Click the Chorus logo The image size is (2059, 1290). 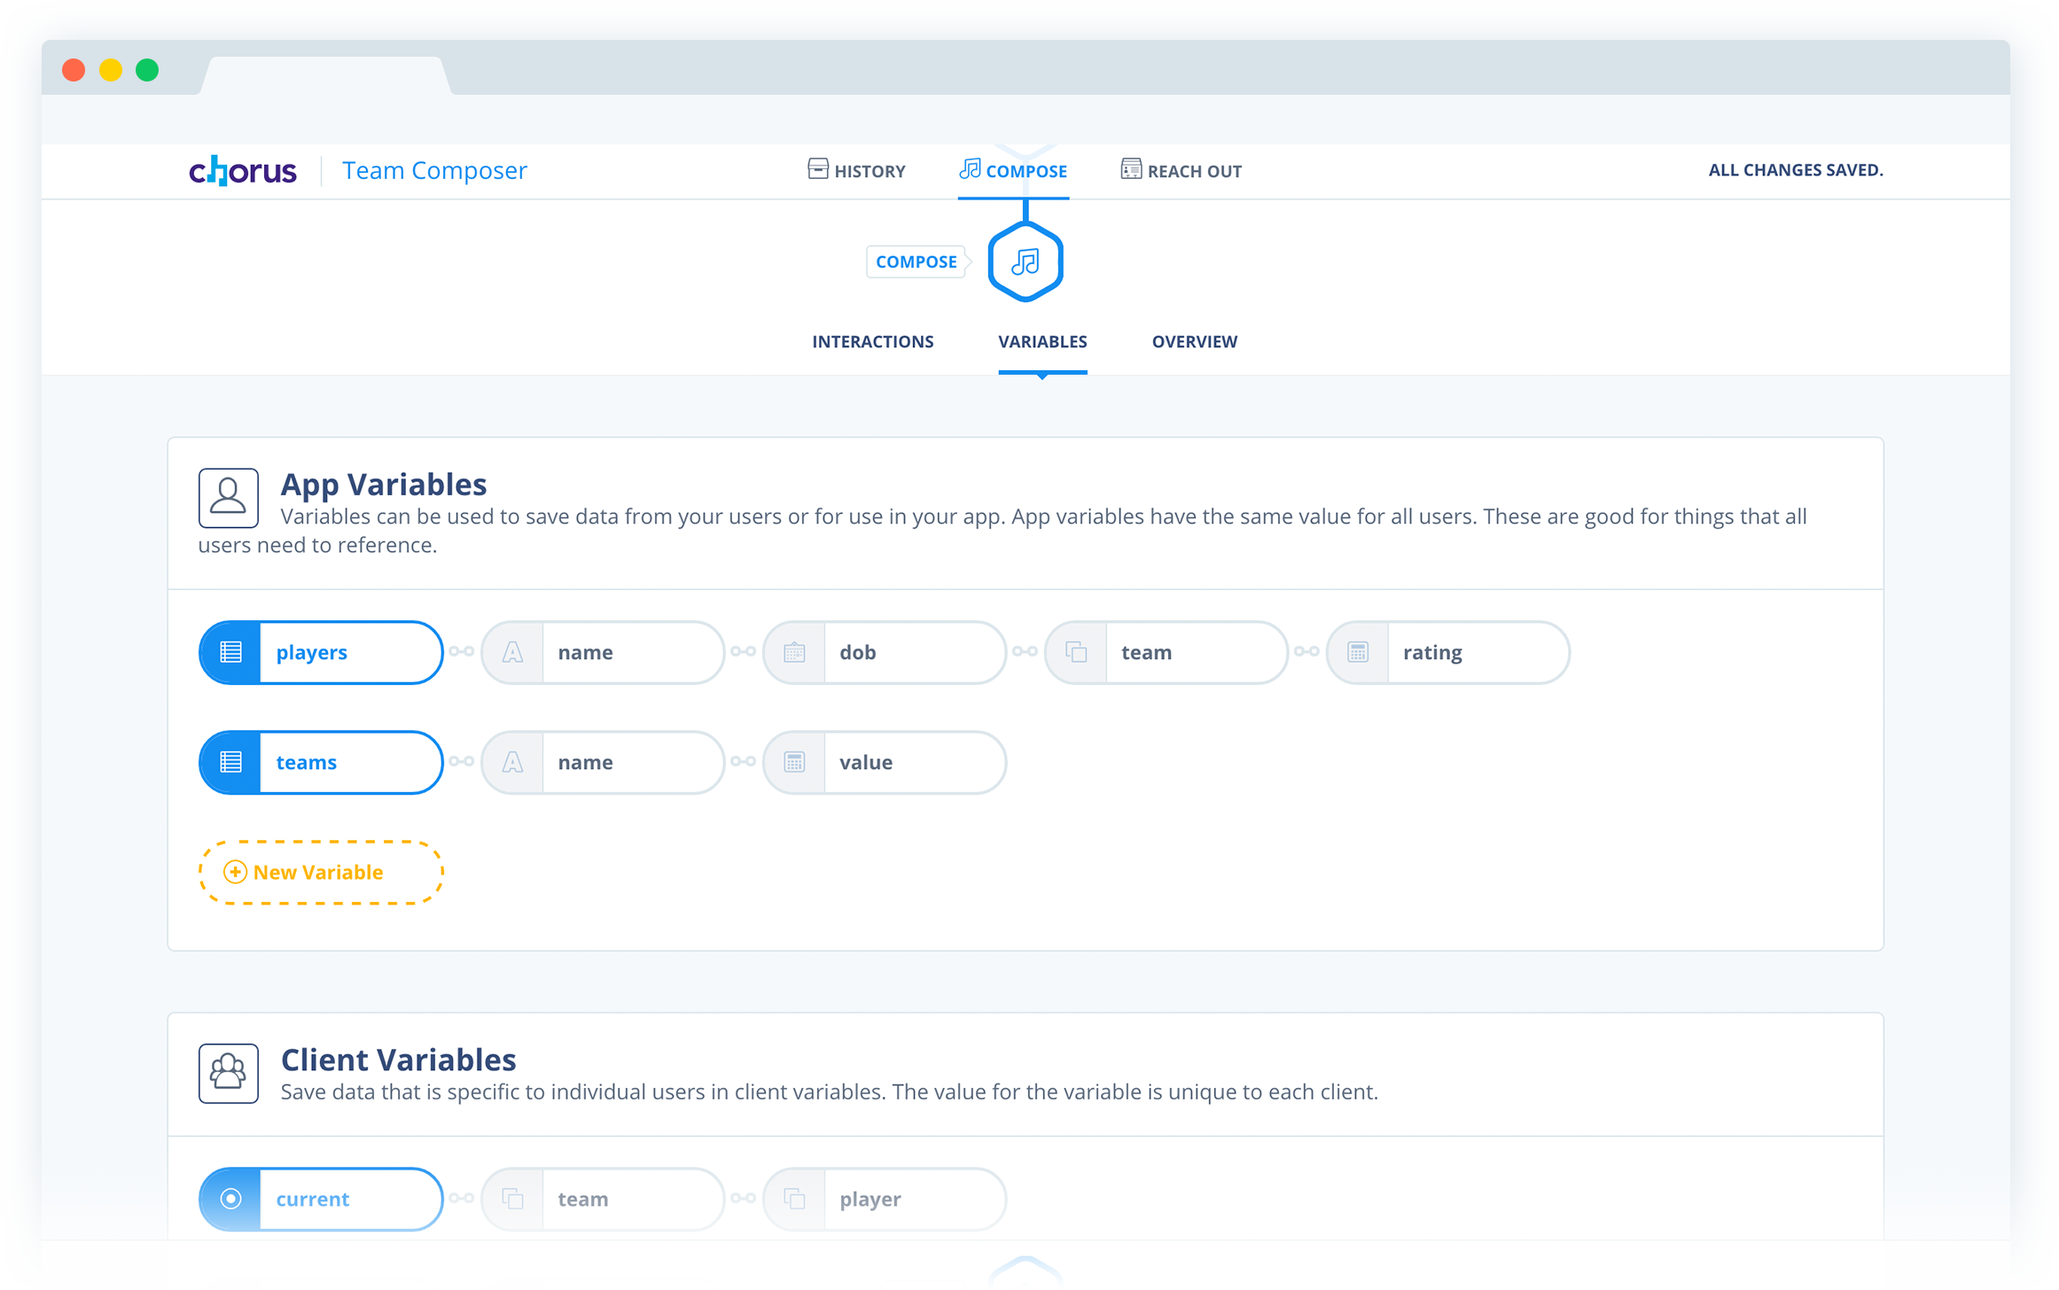coord(242,170)
